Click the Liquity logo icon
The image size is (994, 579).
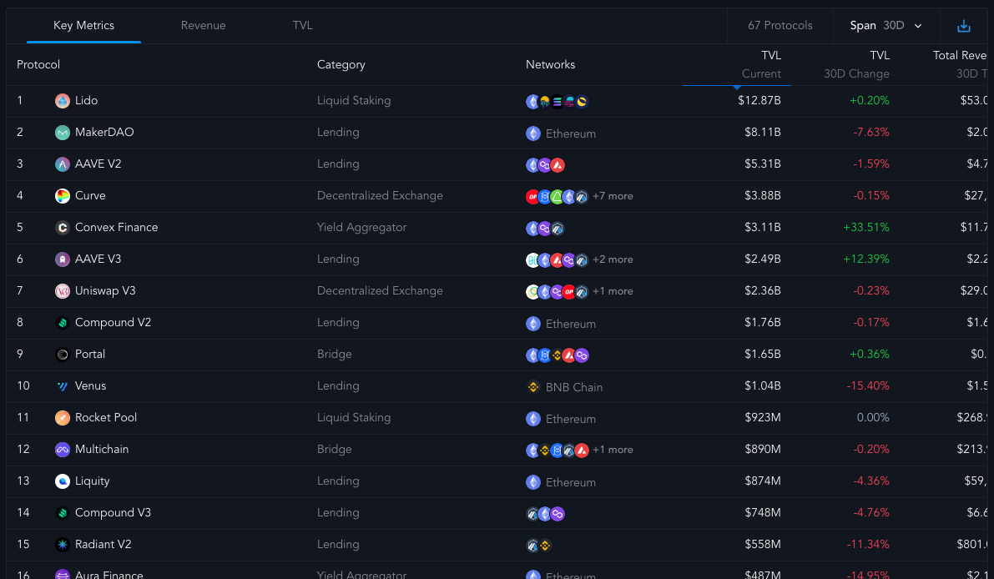pyautogui.click(x=62, y=481)
